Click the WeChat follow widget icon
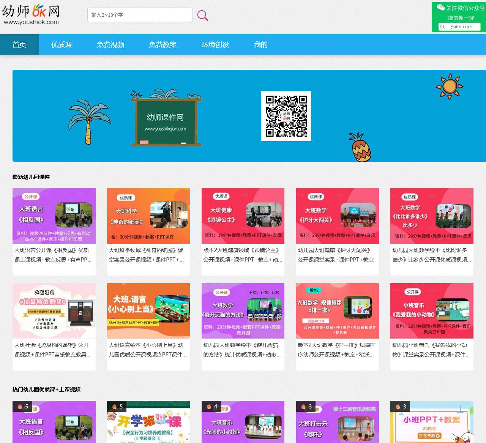Image resolution: width=486 pixels, height=443 pixels. click(x=440, y=8)
